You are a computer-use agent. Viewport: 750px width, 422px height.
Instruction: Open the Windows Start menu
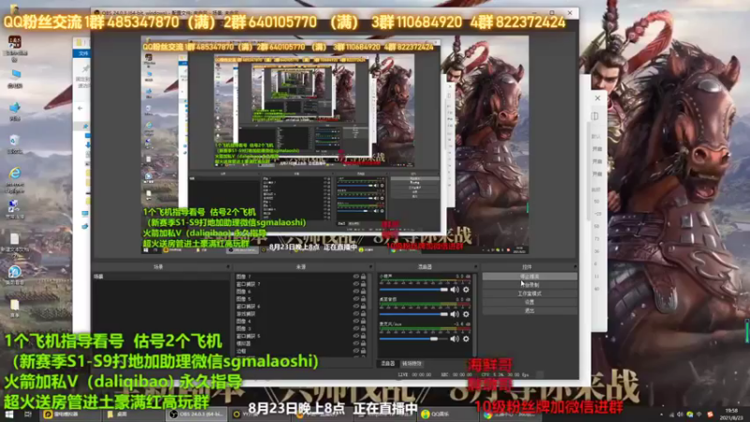(x=8, y=414)
